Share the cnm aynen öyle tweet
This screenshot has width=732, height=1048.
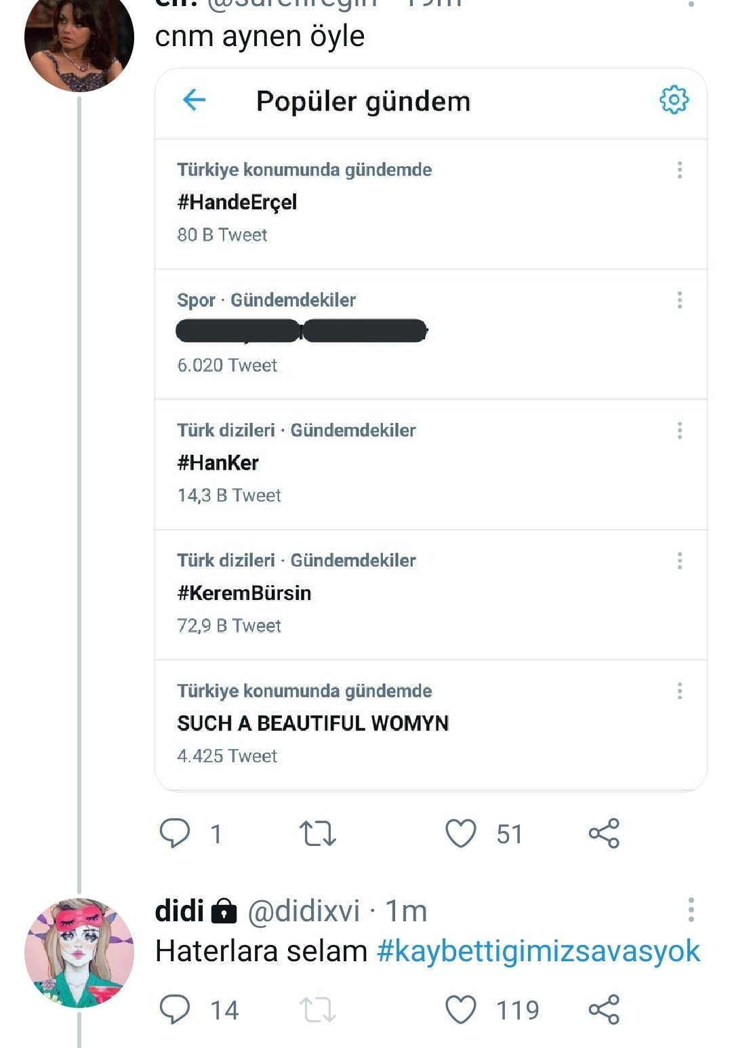(x=604, y=833)
